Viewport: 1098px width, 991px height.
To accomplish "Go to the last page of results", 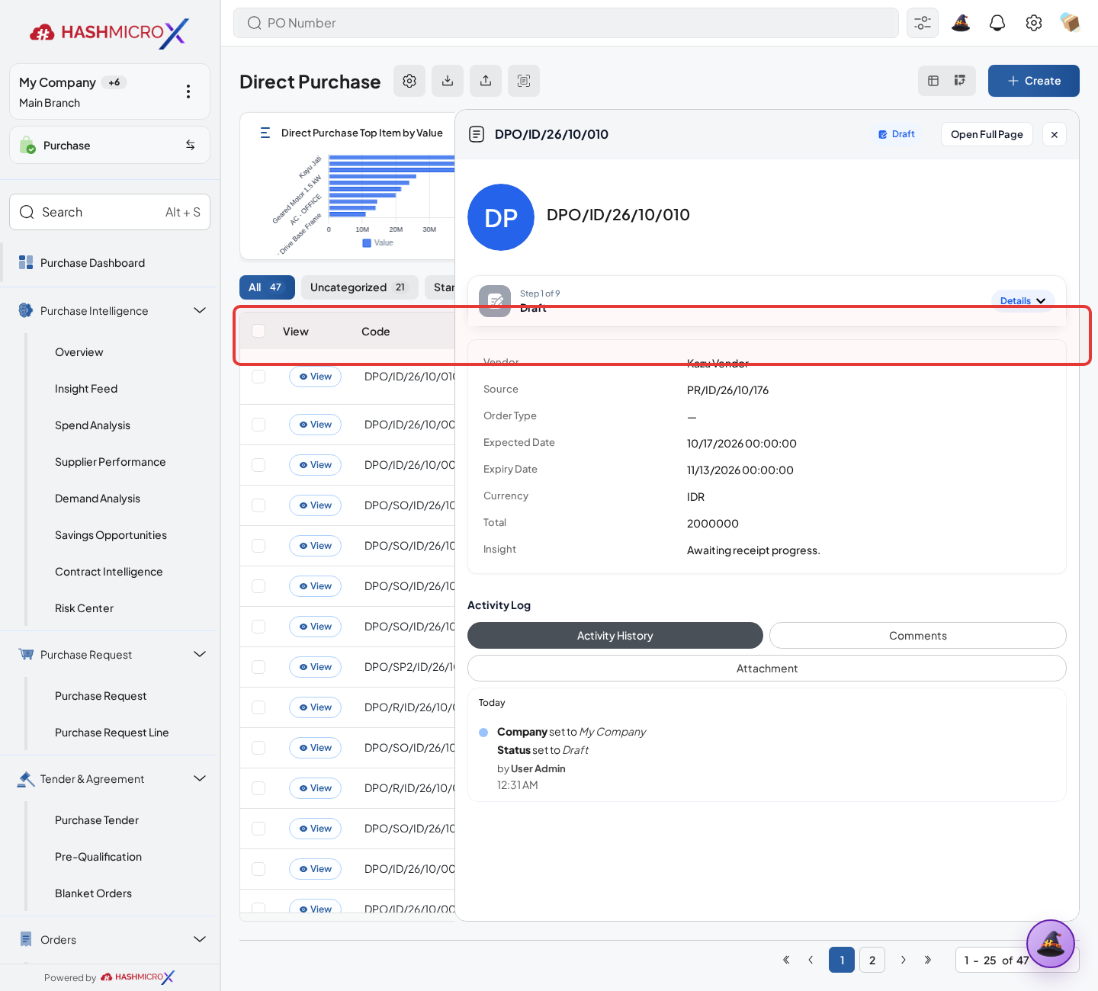I will (928, 960).
